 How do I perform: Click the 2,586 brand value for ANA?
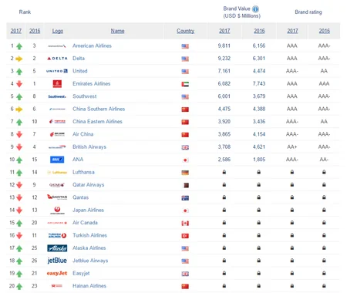pyautogui.click(x=224, y=160)
